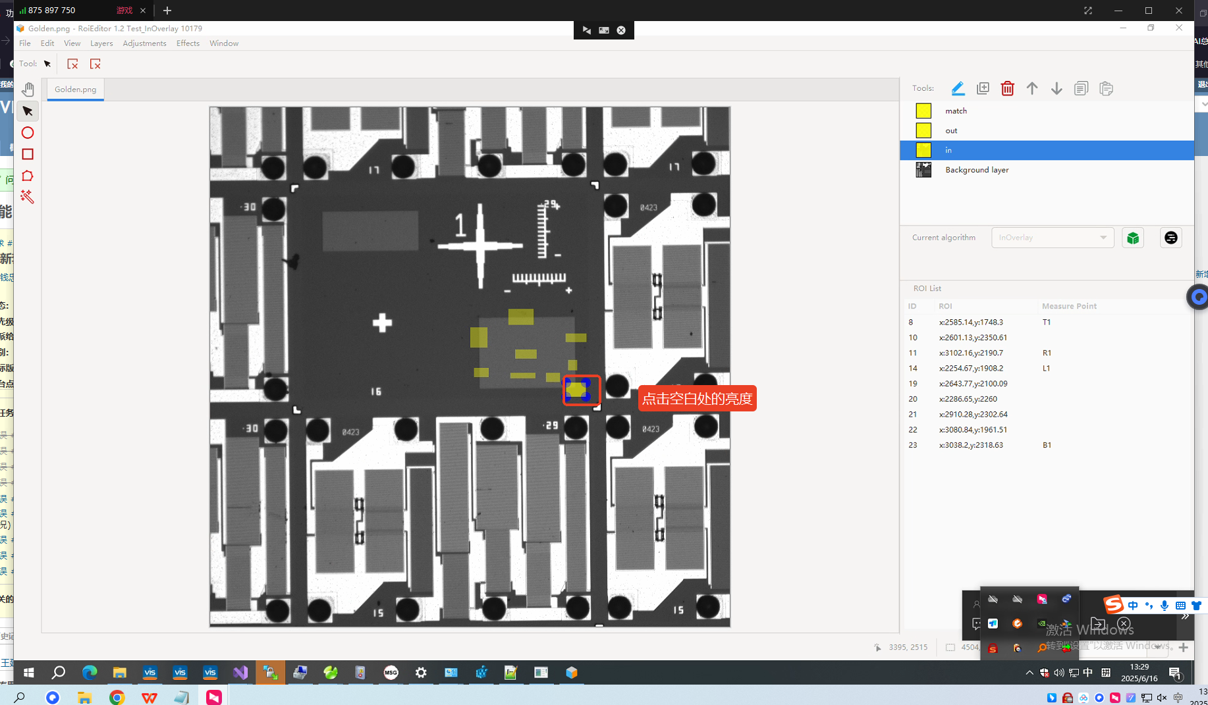The image size is (1208, 705).
Task: Open Settings gear in taskbar
Action: pyautogui.click(x=421, y=673)
